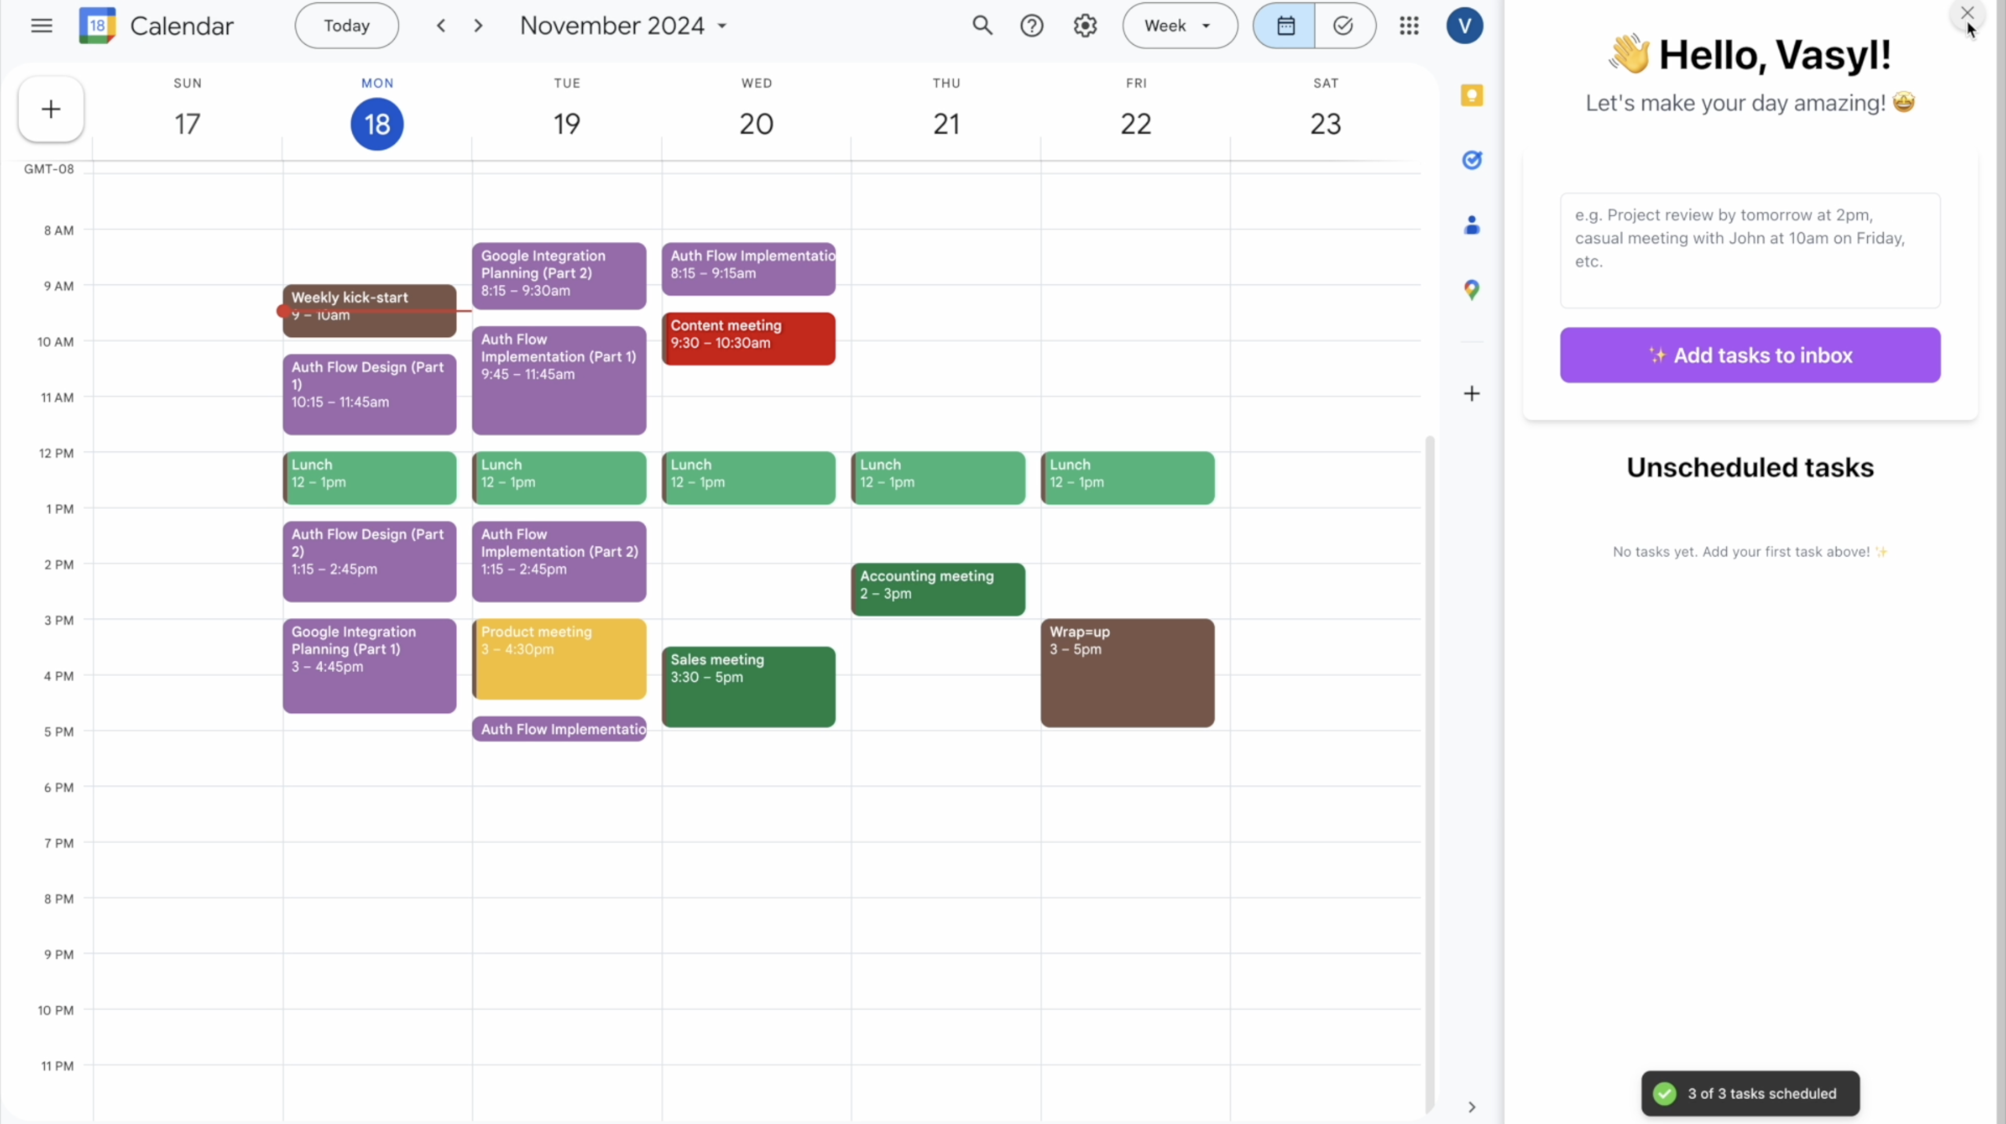Expand the November 2024 date picker
The height and width of the screenshot is (1124, 2006).
pos(623,26)
